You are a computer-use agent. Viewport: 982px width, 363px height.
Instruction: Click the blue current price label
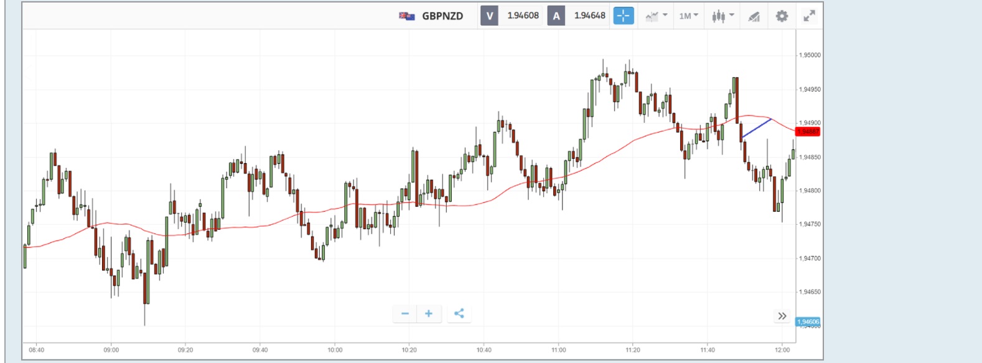(x=808, y=322)
